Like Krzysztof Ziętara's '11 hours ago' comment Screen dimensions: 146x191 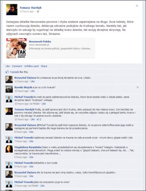pyautogui.click(x=33, y=81)
